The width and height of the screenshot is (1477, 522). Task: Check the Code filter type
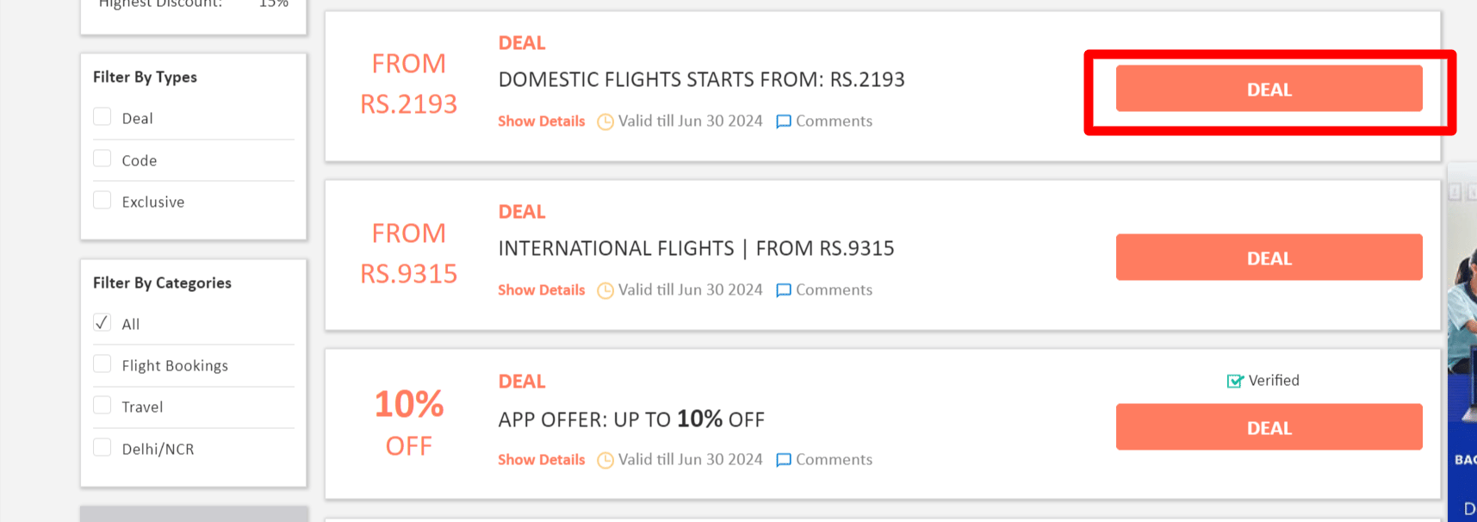tap(102, 158)
